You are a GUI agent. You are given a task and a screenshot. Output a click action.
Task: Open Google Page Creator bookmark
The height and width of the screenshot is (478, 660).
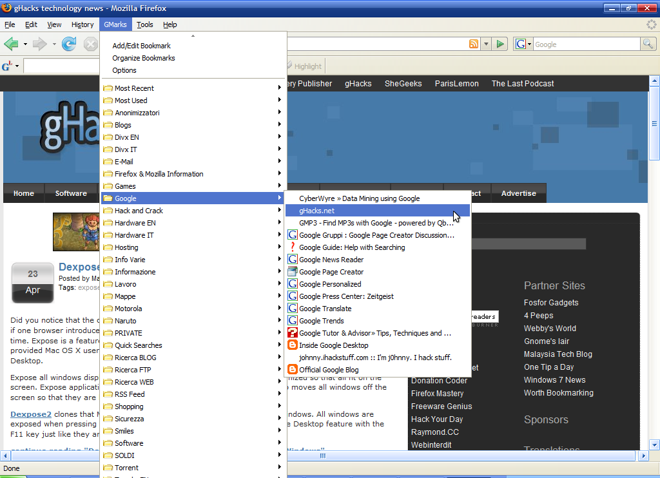(x=378, y=272)
